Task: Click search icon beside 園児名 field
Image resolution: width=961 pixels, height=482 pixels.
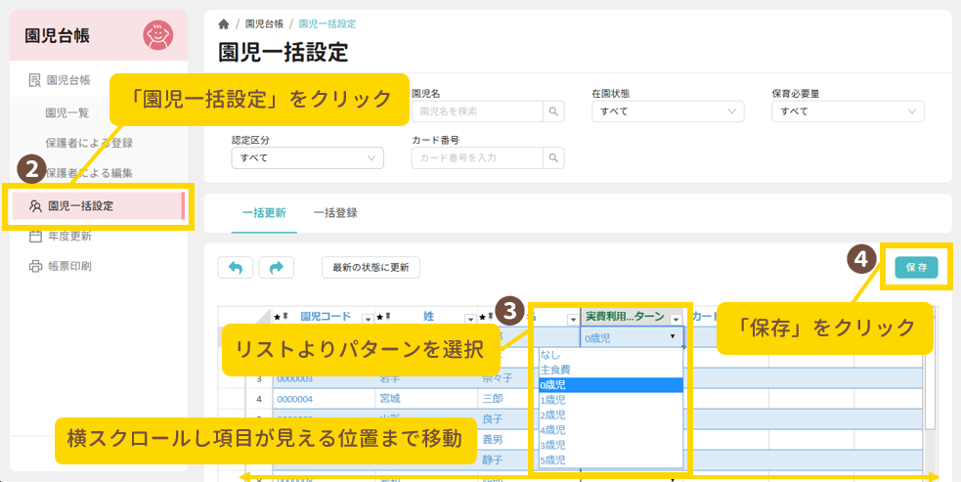Action: [554, 111]
